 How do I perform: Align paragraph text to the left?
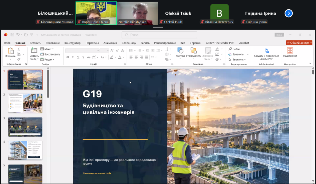[131, 57]
